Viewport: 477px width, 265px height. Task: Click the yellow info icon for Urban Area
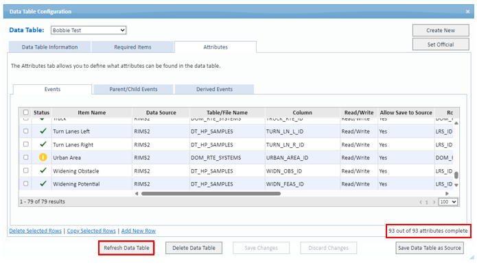(43, 157)
